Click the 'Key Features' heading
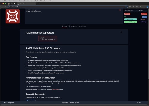Image resolution: width=149 pixels, height=106 pixels. tap(31, 57)
